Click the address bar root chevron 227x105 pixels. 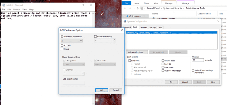coord(145,8)
